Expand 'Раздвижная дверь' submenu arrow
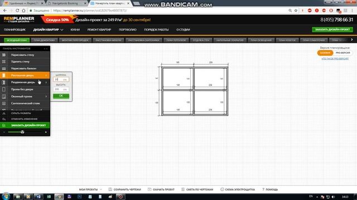Screen dimensions: 357x200 coord(46,82)
